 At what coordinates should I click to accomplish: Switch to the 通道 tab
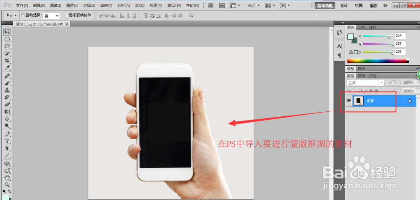pyautogui.click(x=361, y=76)
